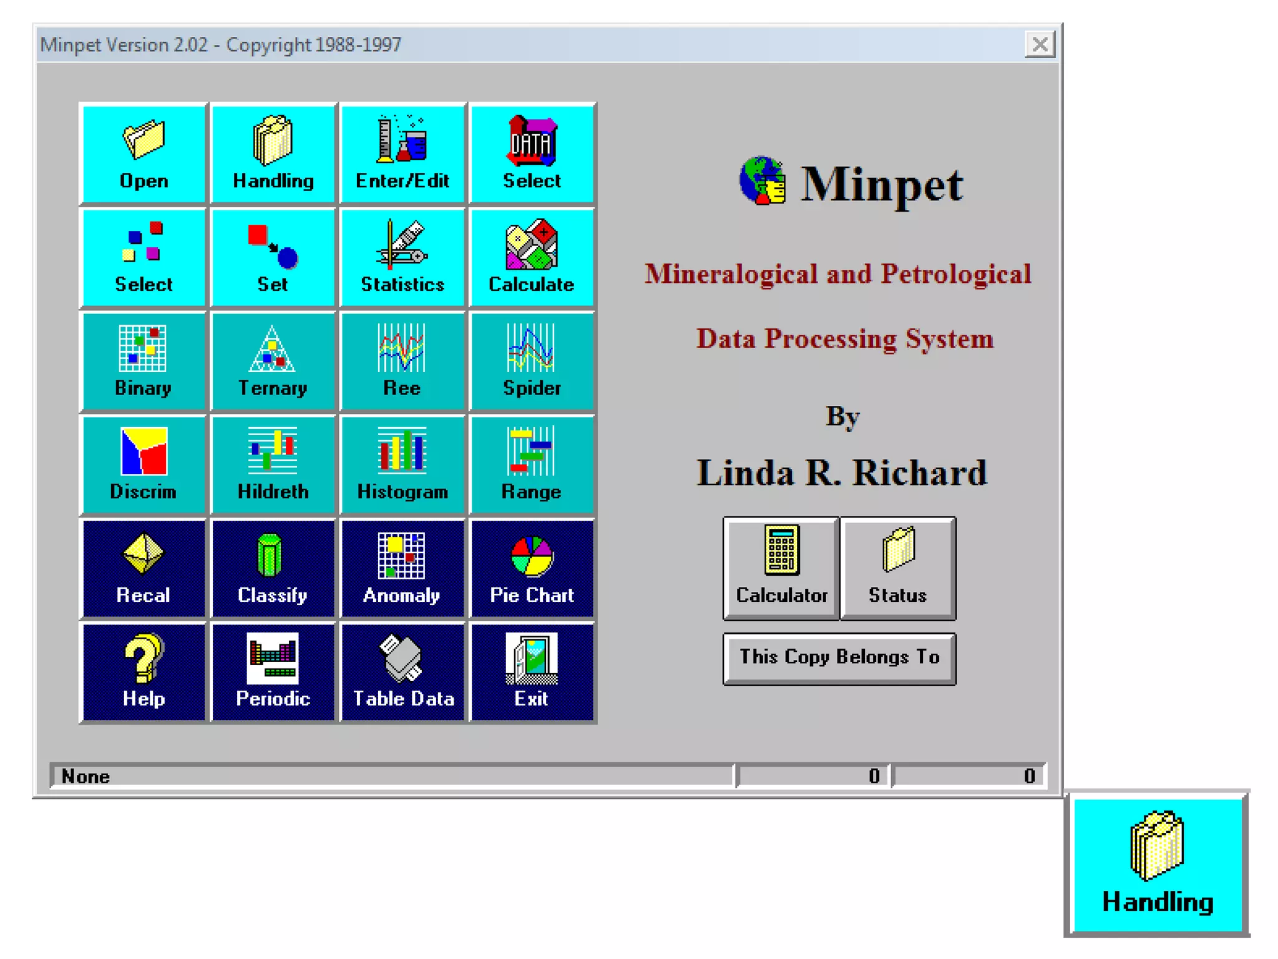Click the Recal mineral recalculation icon
1278x959 pixels.
[x=144, y=569]
